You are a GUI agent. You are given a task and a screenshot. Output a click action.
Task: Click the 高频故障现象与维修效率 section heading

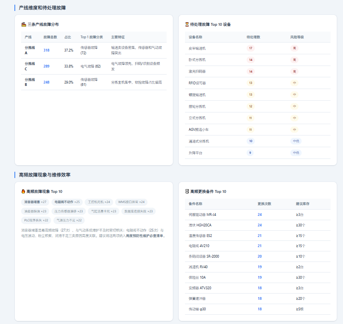(44, 175)
